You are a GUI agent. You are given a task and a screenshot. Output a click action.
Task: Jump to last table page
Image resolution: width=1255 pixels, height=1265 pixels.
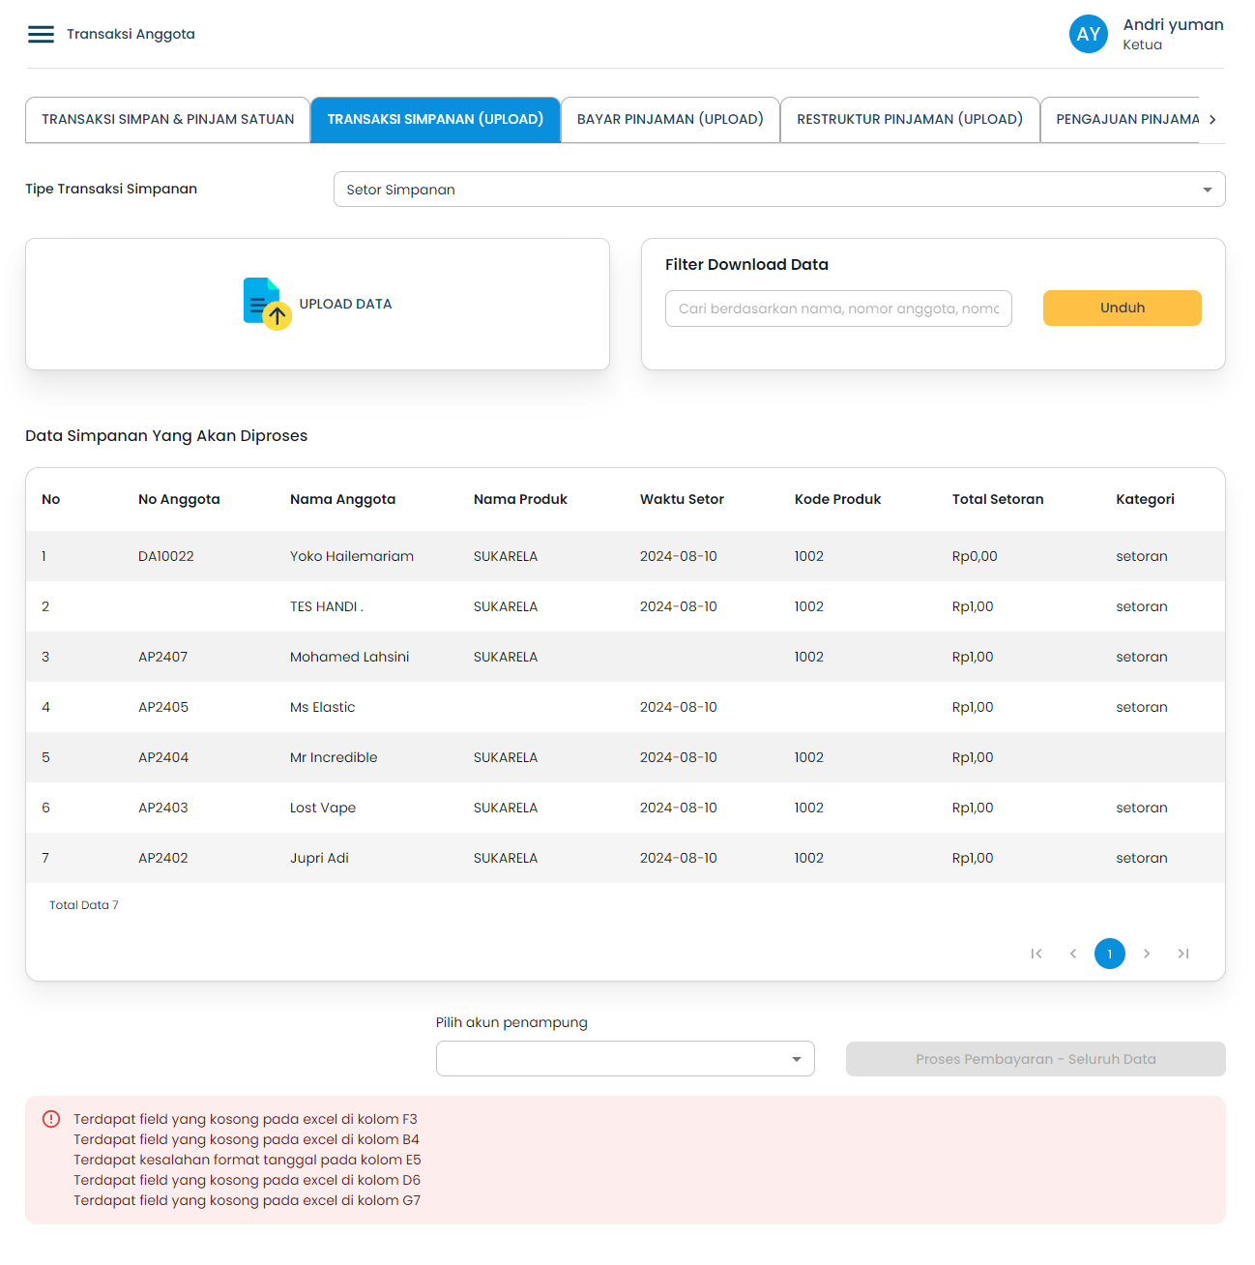pyautogui.click(x=1183, y=954)
